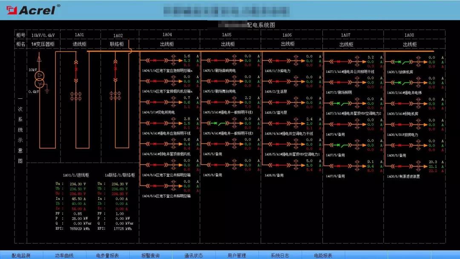
Task: Go to the 电参量报表 tab
Action: tap(107, 255)
